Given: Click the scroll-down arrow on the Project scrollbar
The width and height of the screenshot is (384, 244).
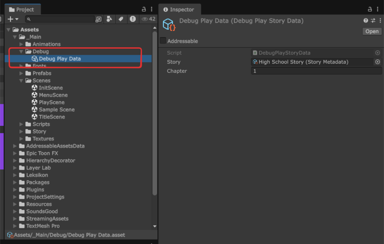Looking at the screenshot, I should point(155,226).
